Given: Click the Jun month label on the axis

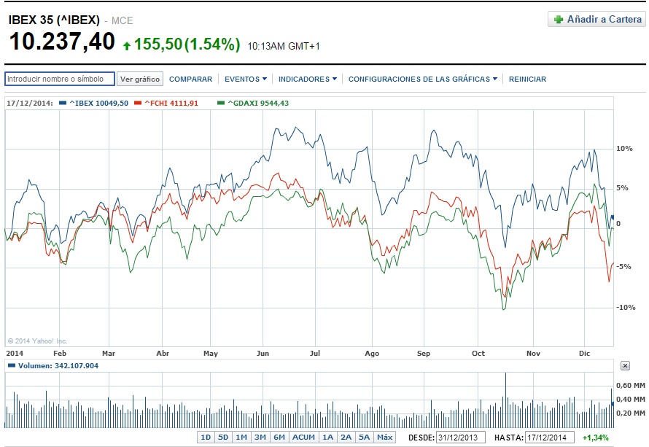Looking at the screenshot, I should pyautogui.click(x=263, y=353).
